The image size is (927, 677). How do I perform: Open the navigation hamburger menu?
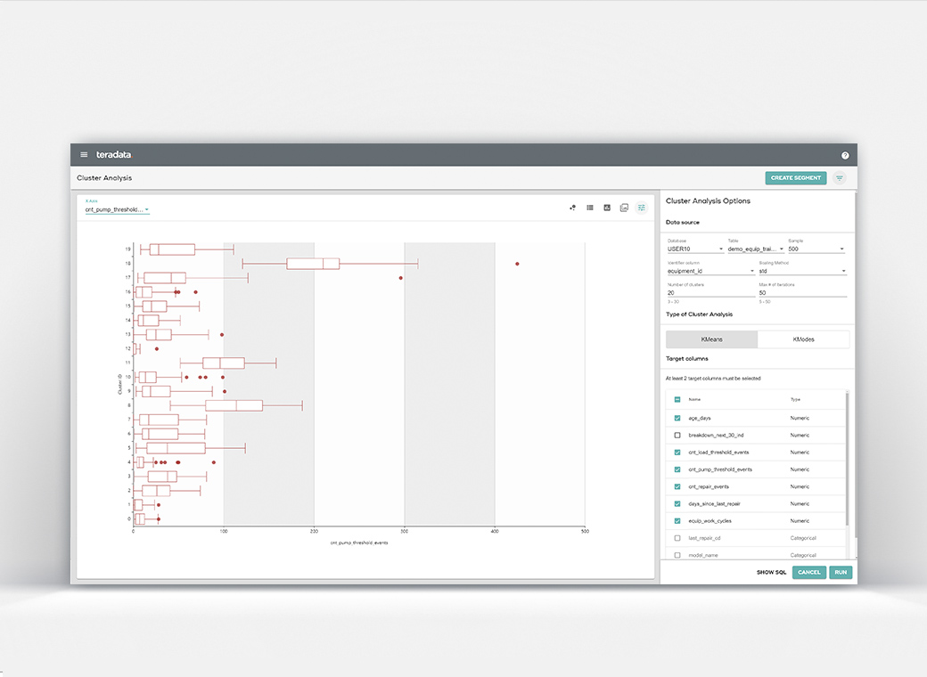83,154
